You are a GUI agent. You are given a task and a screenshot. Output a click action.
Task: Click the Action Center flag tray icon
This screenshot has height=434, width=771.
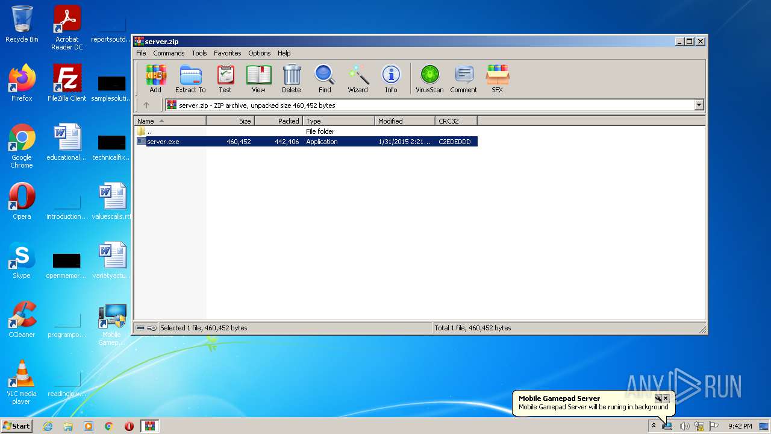coord(714,426)
